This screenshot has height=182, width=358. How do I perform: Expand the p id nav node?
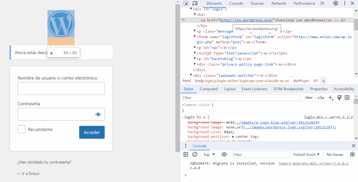point(195,48)
